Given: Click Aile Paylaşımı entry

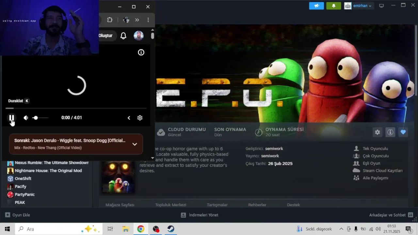Looking at the screenshot, I should click(x=371, y=178).
